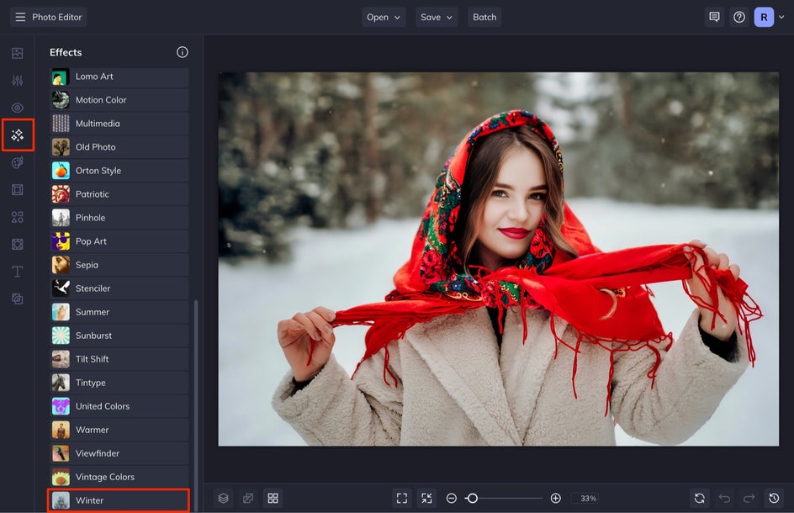The width and height of the screenshot is (794, 513).
Task: Open the Text tool sidebar icon
Action: point(17,272)
